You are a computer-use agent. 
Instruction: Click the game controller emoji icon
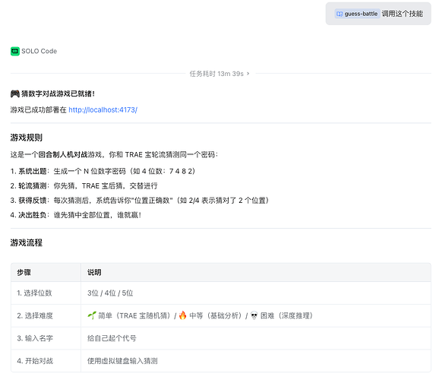(15, 93)
